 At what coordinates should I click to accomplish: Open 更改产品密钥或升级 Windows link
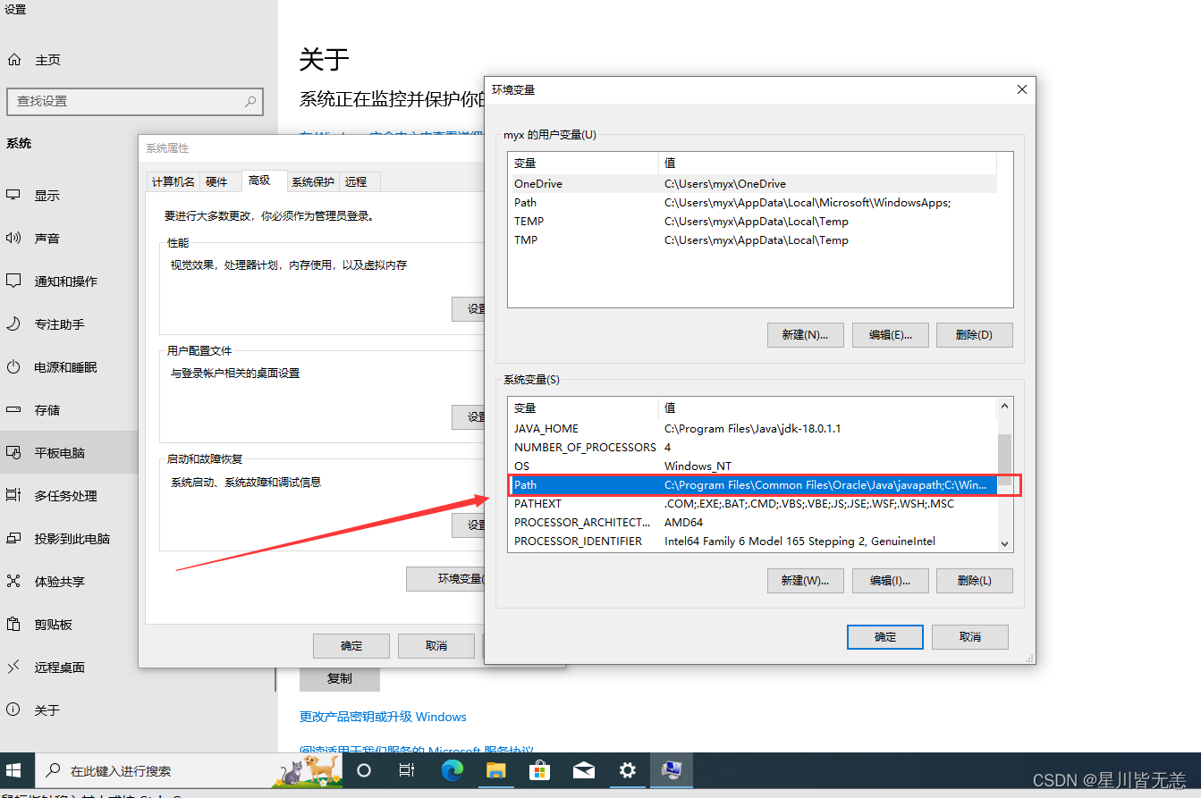383,717
